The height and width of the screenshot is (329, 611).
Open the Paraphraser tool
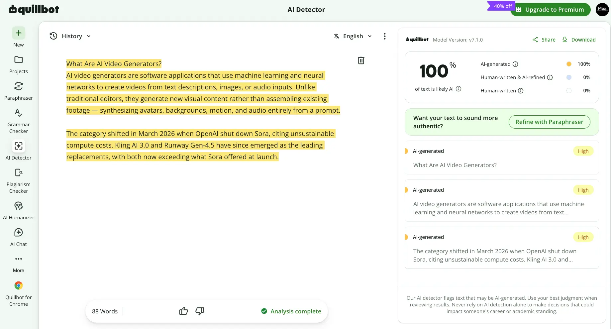pyautogui.click(x=19, y=91)
